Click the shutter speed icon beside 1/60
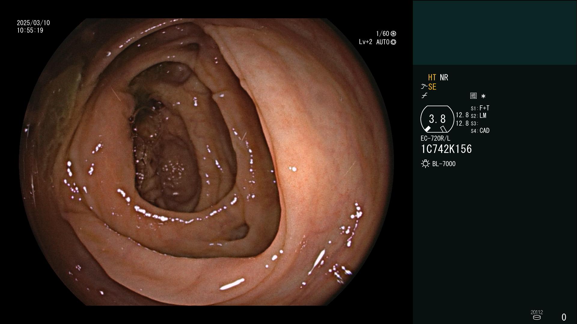The image size is (577, 324). click(x=393, y=34)
